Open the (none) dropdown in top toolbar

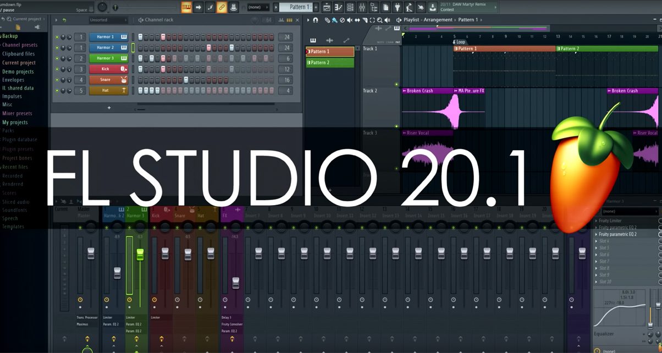257,7
